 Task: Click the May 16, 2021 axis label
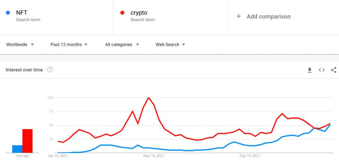tap(154, 156)
